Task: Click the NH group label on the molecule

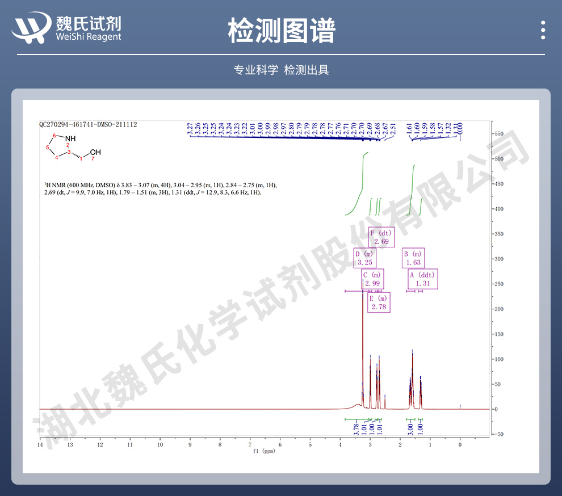Action: coord(69,138)
